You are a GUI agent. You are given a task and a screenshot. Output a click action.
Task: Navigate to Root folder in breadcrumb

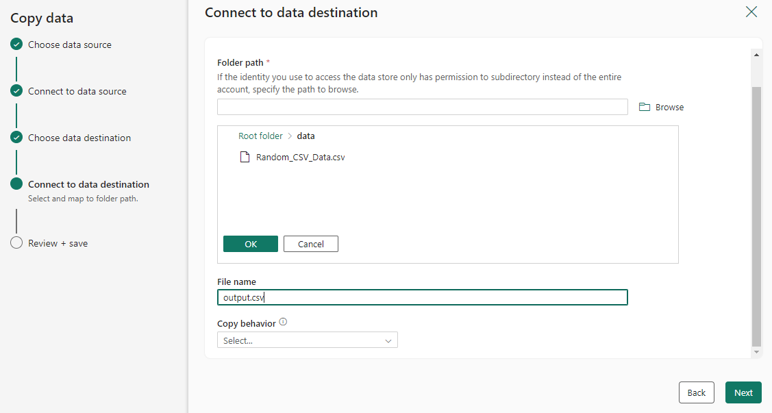(x=260, y=136)
